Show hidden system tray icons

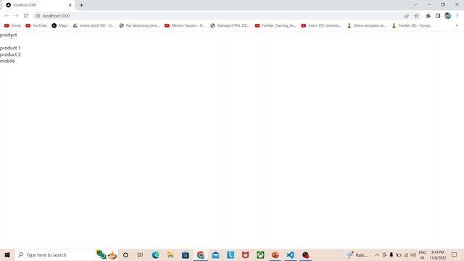tap(377, 255)
